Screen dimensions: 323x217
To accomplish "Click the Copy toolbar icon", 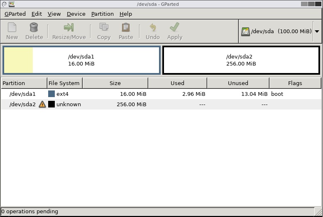I will pos(104,27).
